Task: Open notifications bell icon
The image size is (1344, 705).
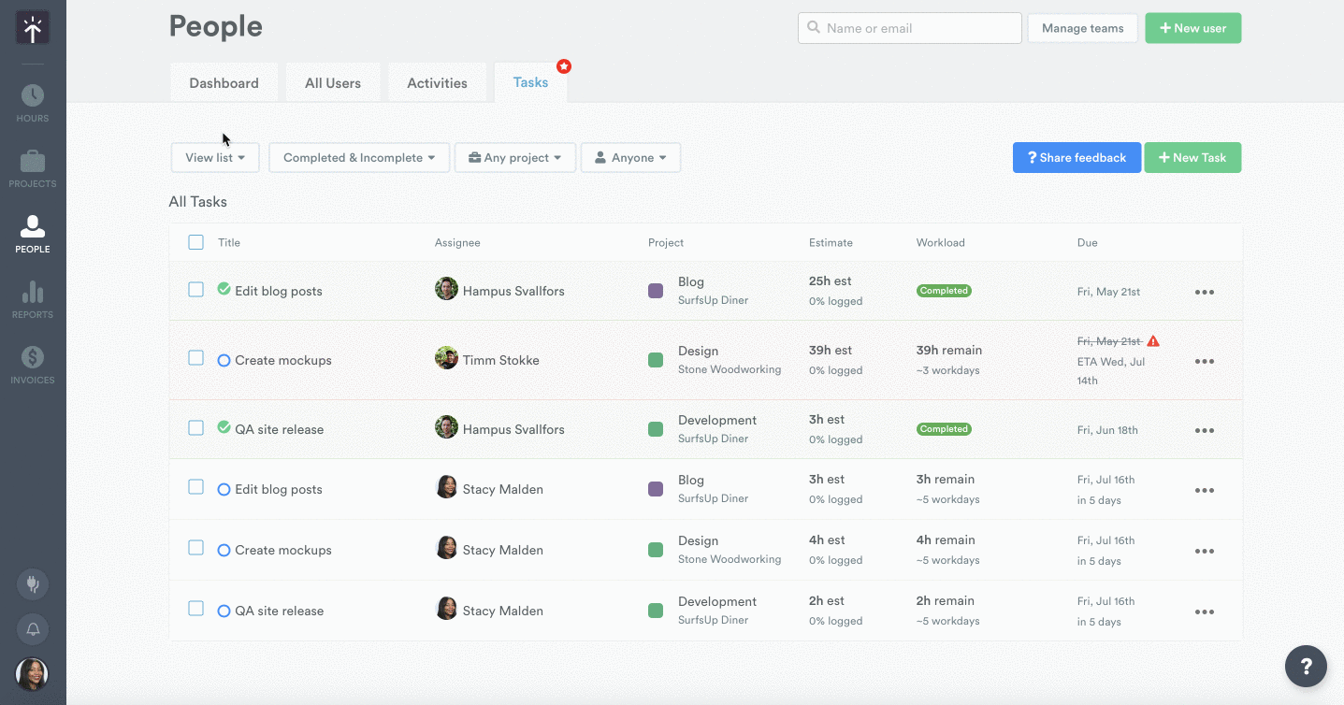Action: coord(33,629)
